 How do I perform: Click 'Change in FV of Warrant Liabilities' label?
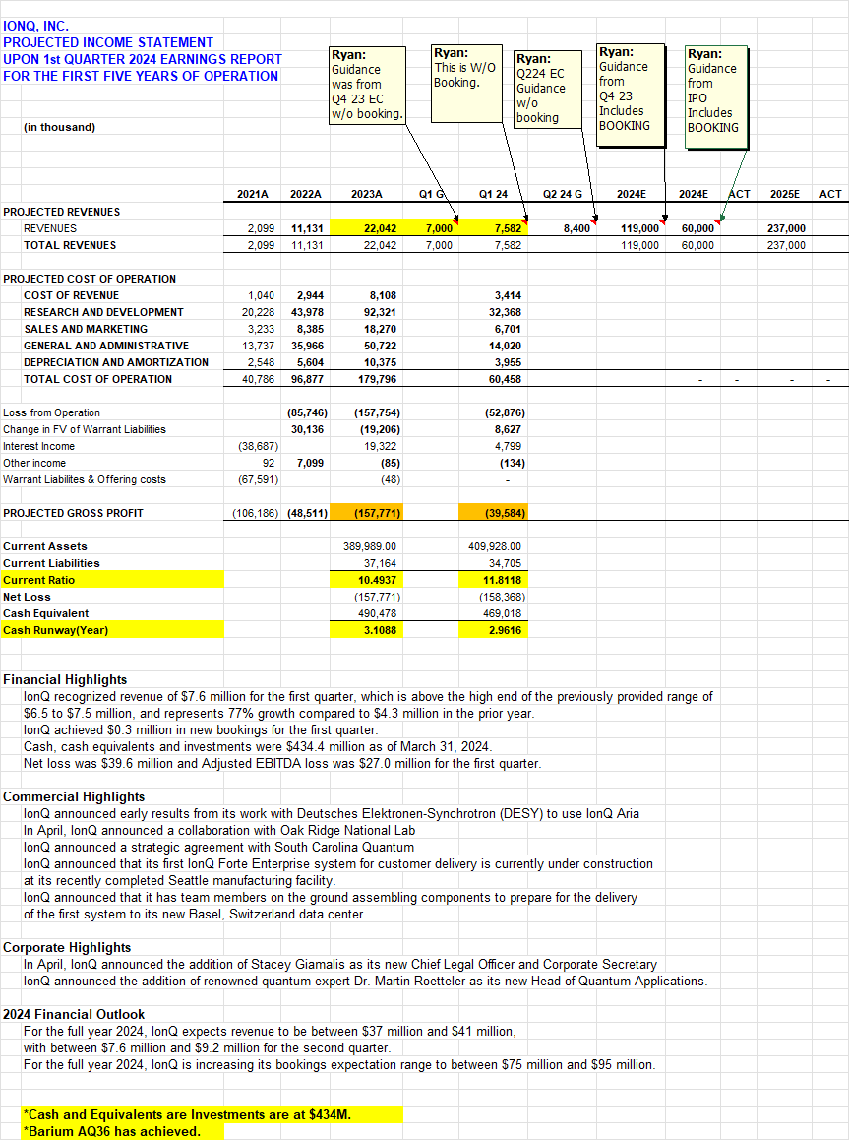[85, 429]
